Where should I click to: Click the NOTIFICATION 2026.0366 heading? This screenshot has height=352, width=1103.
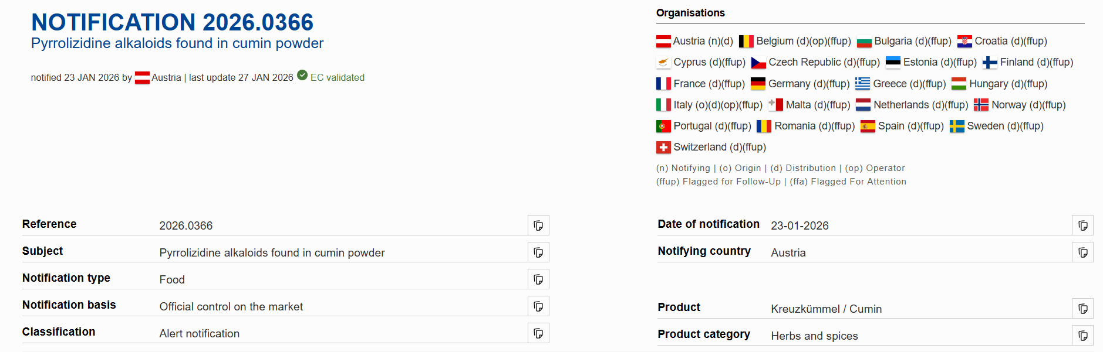172,22
